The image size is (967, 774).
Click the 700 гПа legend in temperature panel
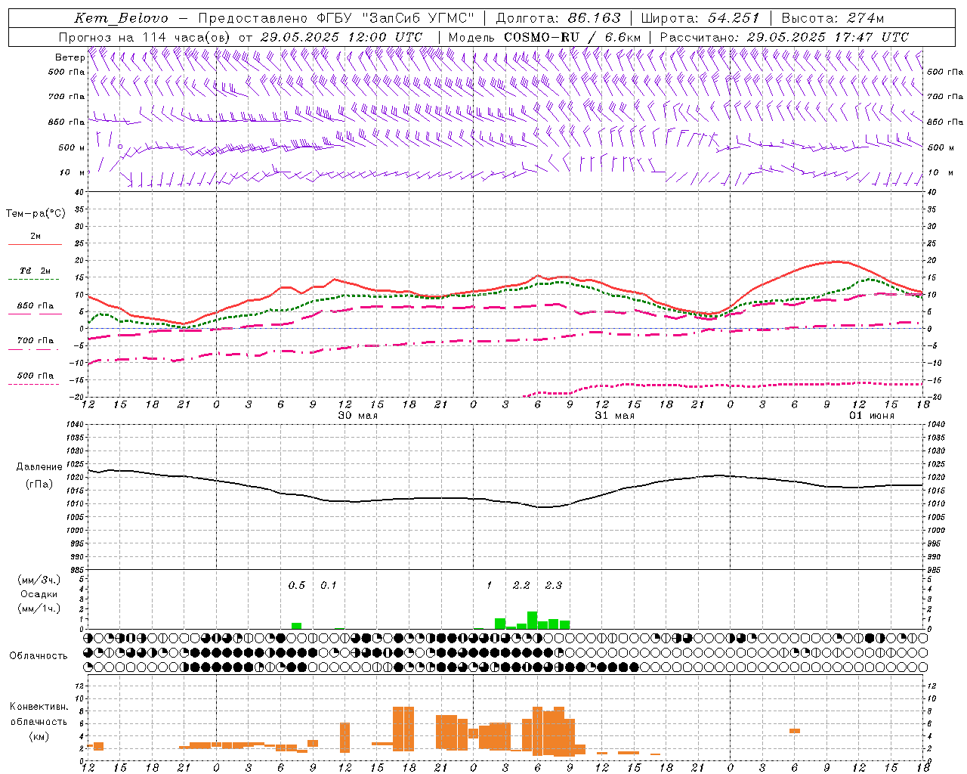coord(36,340)
